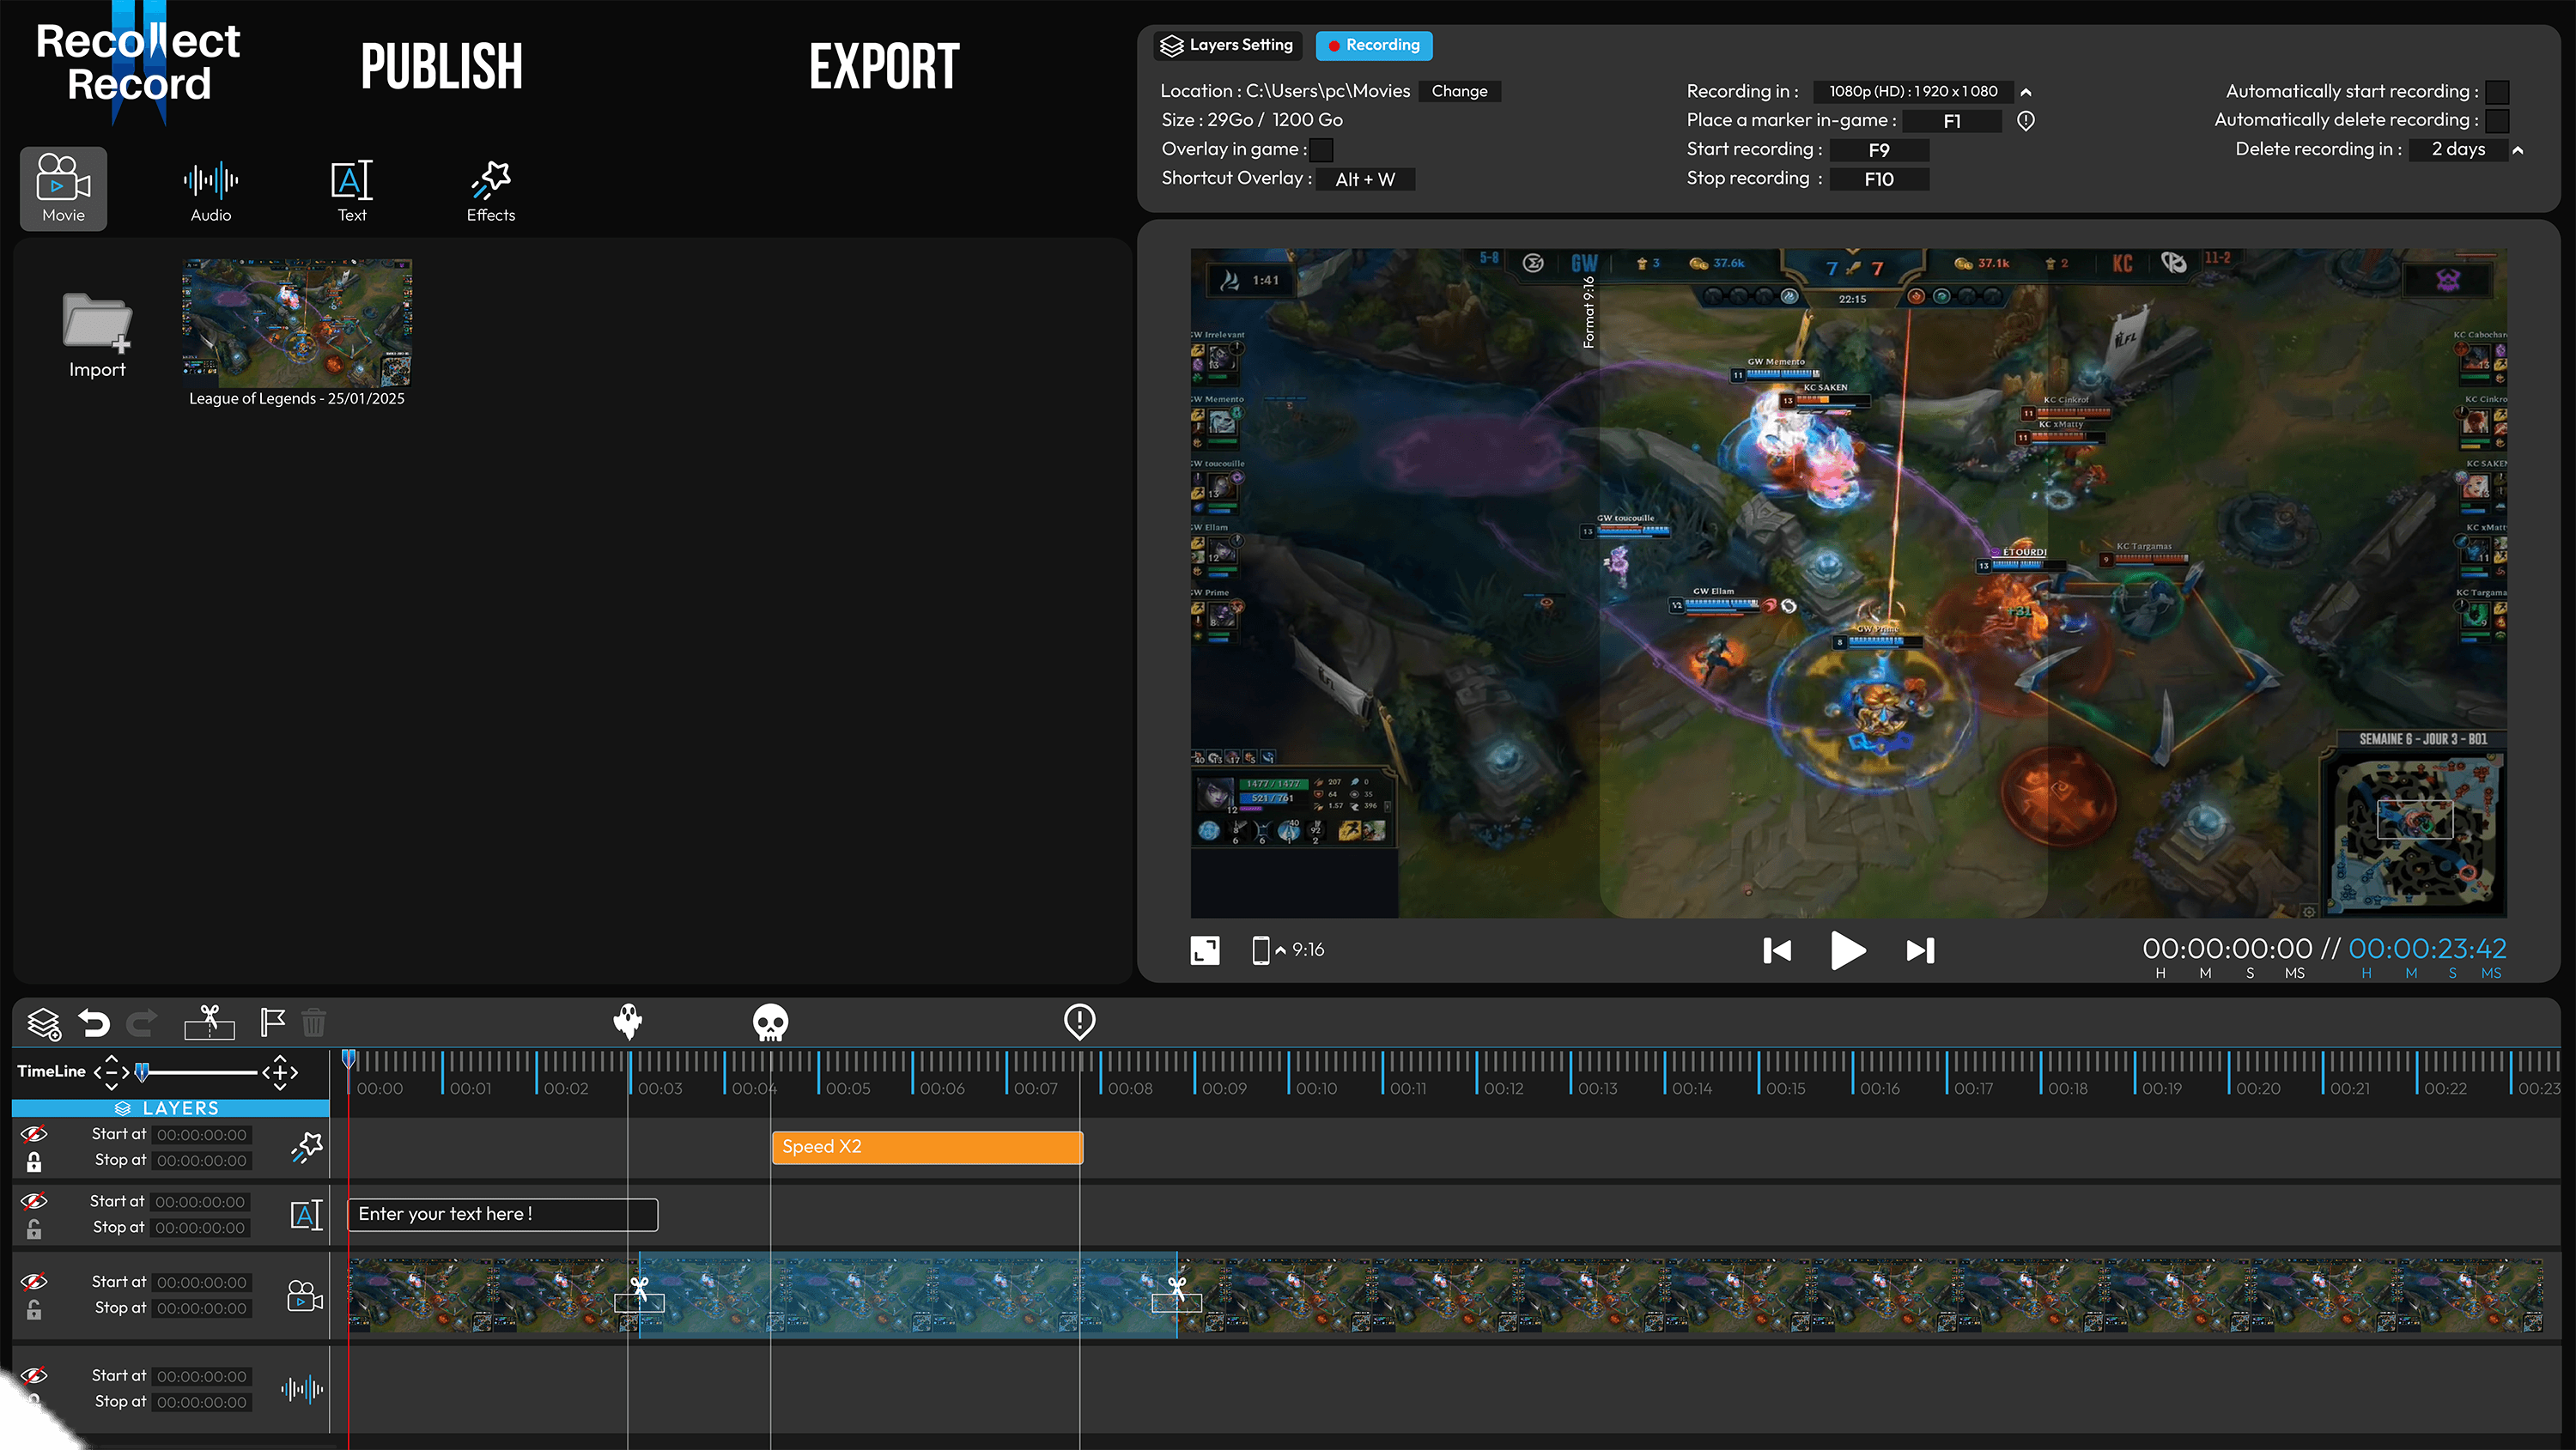Screen dimensions: 2576x1450
Task: Click the LAYERS header bar
Action: [x=171, y=1108]
